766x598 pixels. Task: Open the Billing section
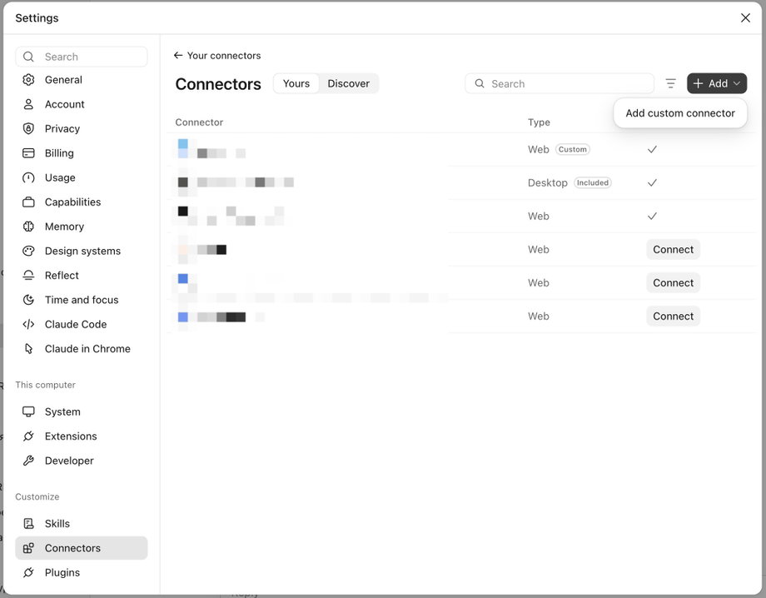[81, 153]
